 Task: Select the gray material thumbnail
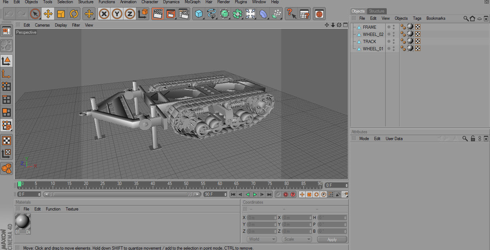coord(23,222)
